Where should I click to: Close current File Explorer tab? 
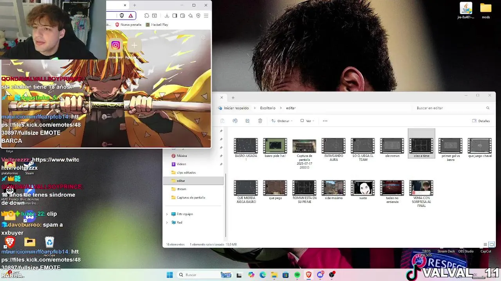tap(222, 98)
